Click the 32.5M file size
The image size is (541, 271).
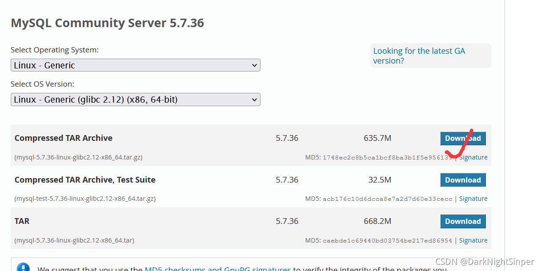coord(380,180)
